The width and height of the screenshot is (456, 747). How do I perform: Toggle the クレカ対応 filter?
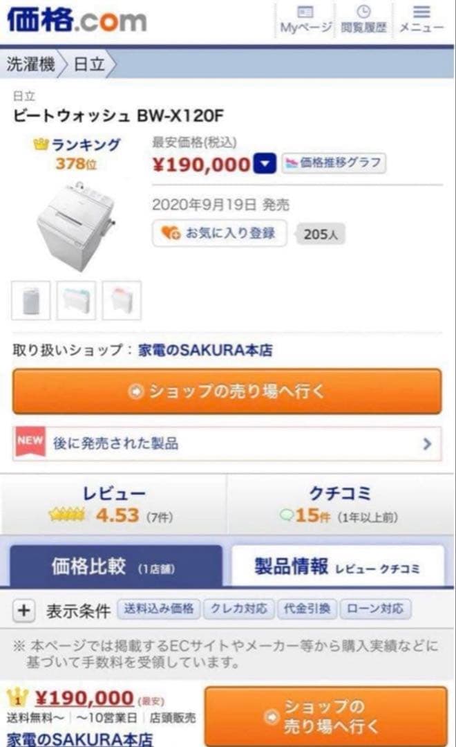pos(239,609)
